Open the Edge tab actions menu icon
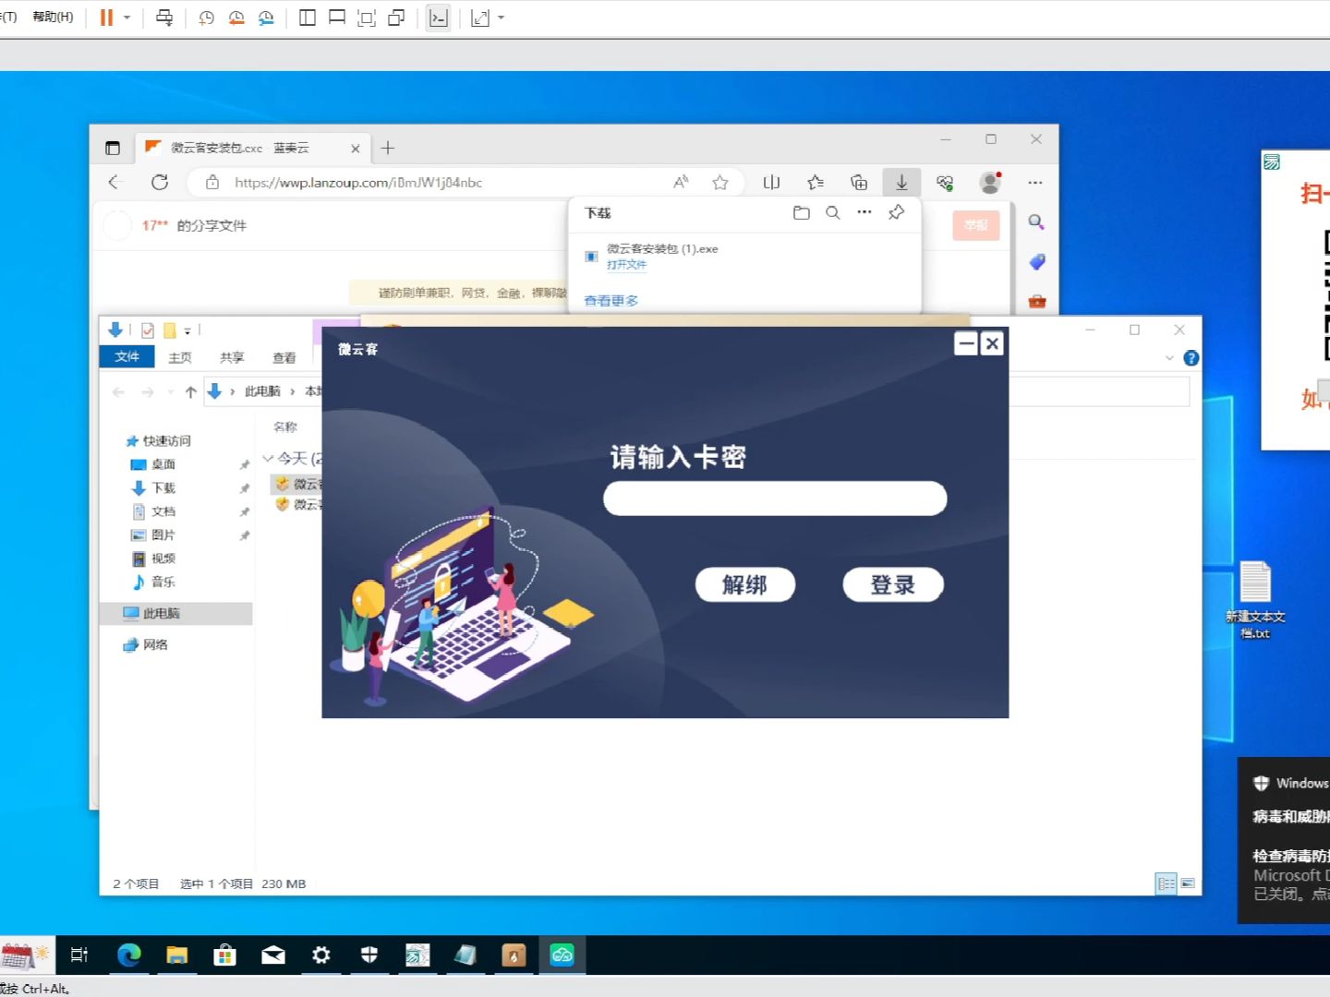The image size is (1330, 997). pos(113,148)
